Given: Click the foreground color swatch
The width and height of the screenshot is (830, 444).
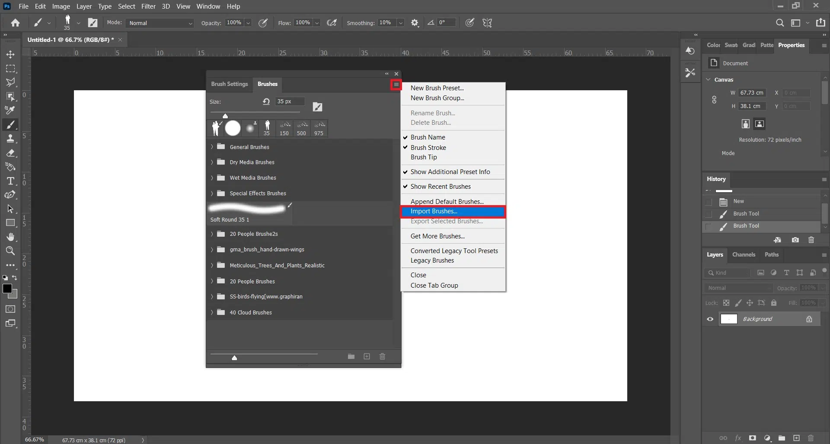Looking at the screenshot, I should click(x=7, y=289).
